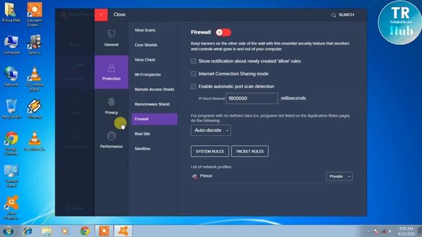
Task: Select the Firewall menu entry
Action: click(154, 119)
